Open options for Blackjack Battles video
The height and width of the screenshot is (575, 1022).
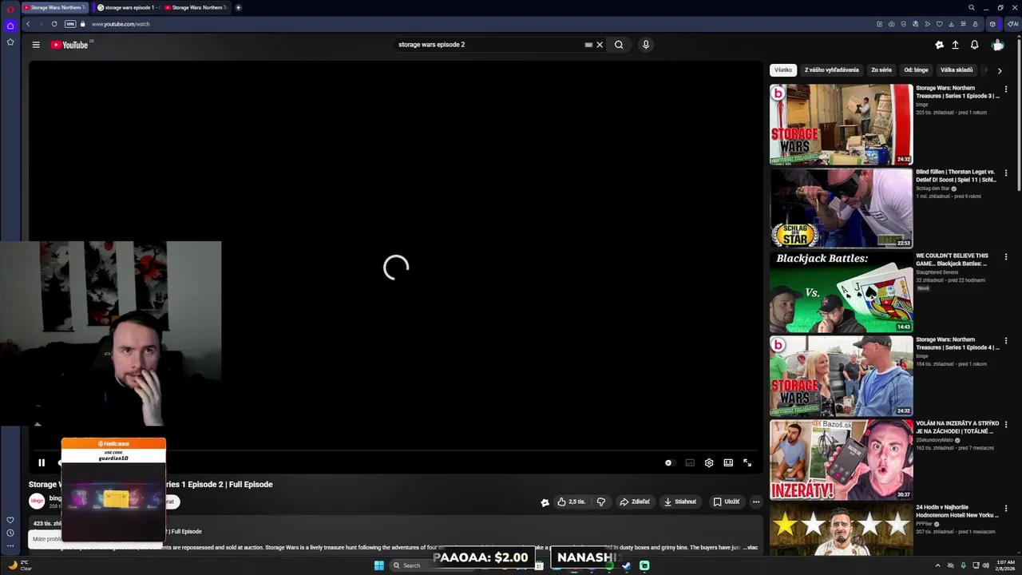[1006, 257]
